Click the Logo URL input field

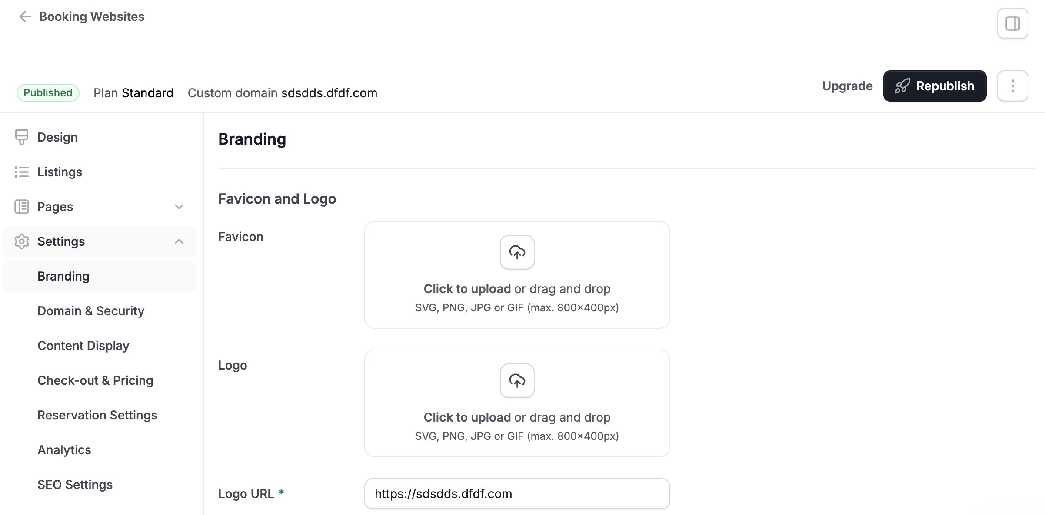(517, 494)
